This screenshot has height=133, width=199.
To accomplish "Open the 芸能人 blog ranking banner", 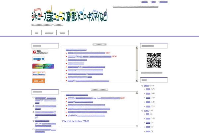I will pyautogui.click(x=40, y=52).
